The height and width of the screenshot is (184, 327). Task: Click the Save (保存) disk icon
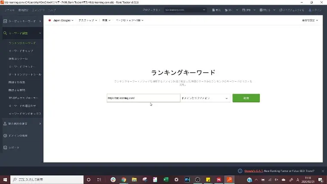coord(244,10)
